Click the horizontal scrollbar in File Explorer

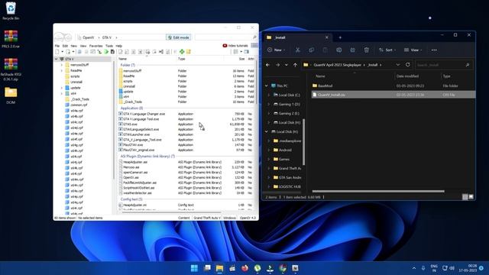pos(378,191)
